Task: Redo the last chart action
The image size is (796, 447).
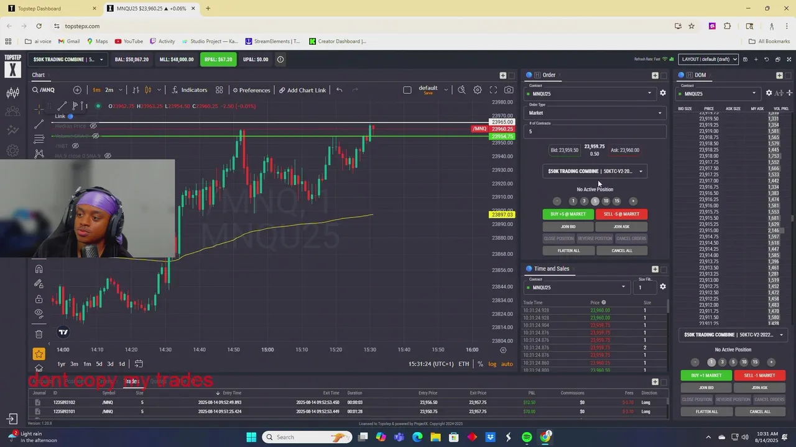Action: pos(355,90)
